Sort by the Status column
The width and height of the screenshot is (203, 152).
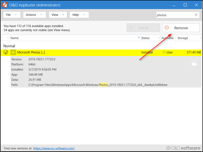coord(150,38)
